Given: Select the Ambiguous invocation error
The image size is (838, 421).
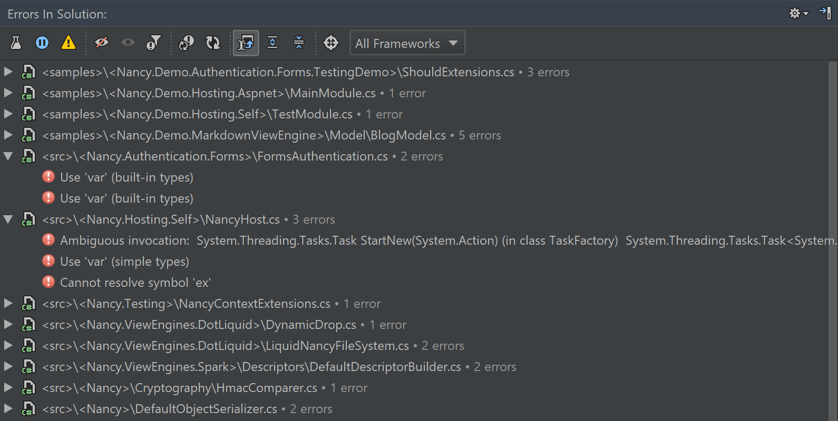Looking at the screenshot, I should (x=414, y=240).
